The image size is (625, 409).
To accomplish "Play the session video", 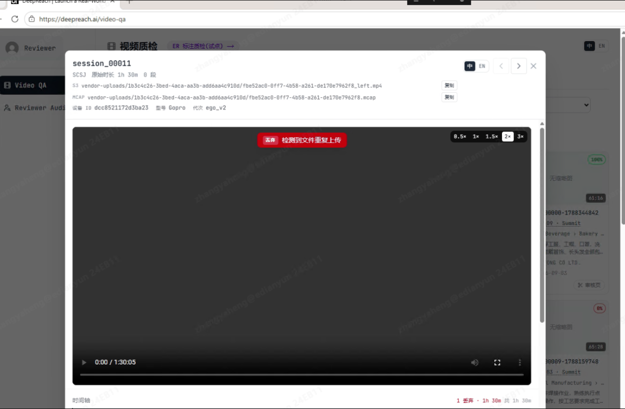I will point(84,362).
